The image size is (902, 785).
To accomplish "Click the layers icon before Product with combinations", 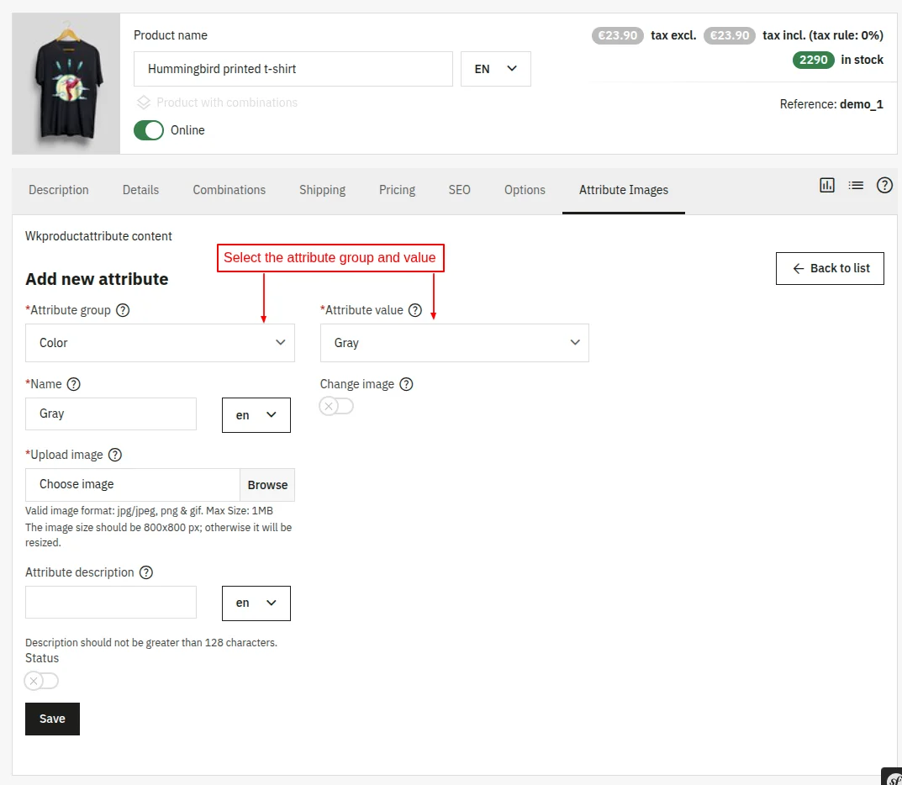I will 143,102.
